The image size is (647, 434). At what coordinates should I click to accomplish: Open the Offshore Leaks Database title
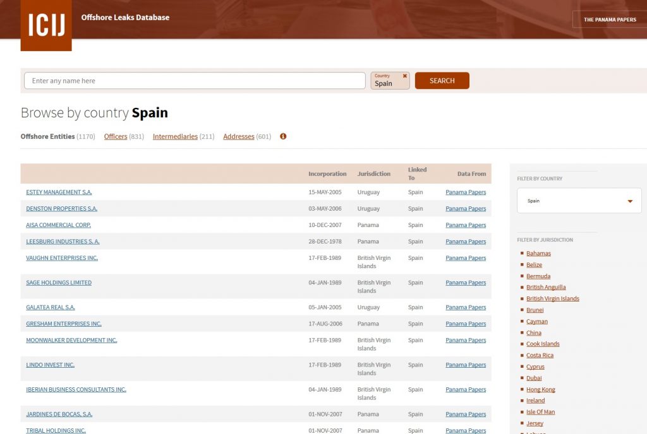(125, 17)
